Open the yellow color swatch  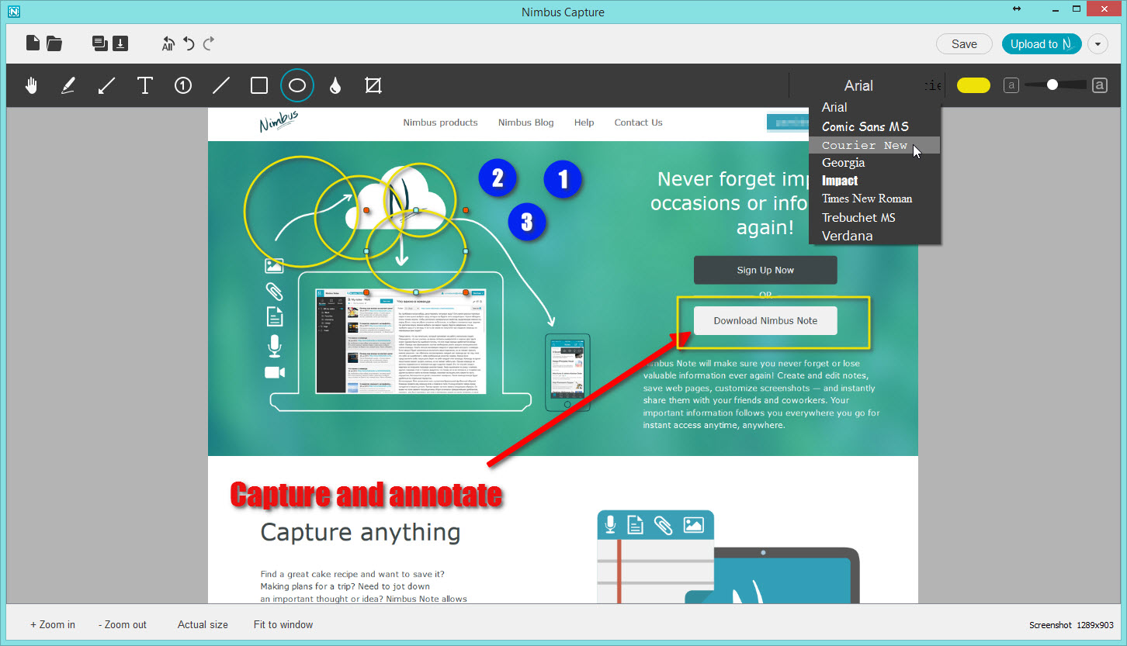click(973, 85)
